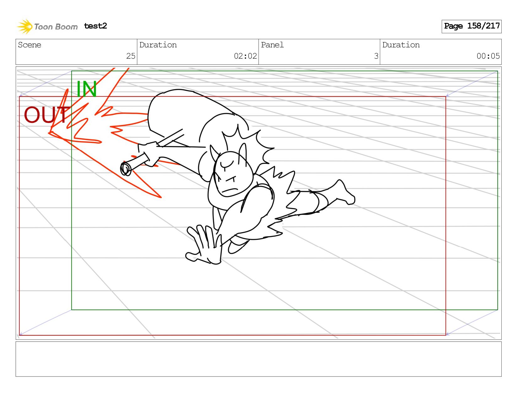Click the green 'IN' camera label
518x400 pixels.
pos(86,89)
